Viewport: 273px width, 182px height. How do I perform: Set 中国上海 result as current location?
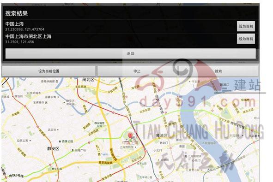point(246,26)
